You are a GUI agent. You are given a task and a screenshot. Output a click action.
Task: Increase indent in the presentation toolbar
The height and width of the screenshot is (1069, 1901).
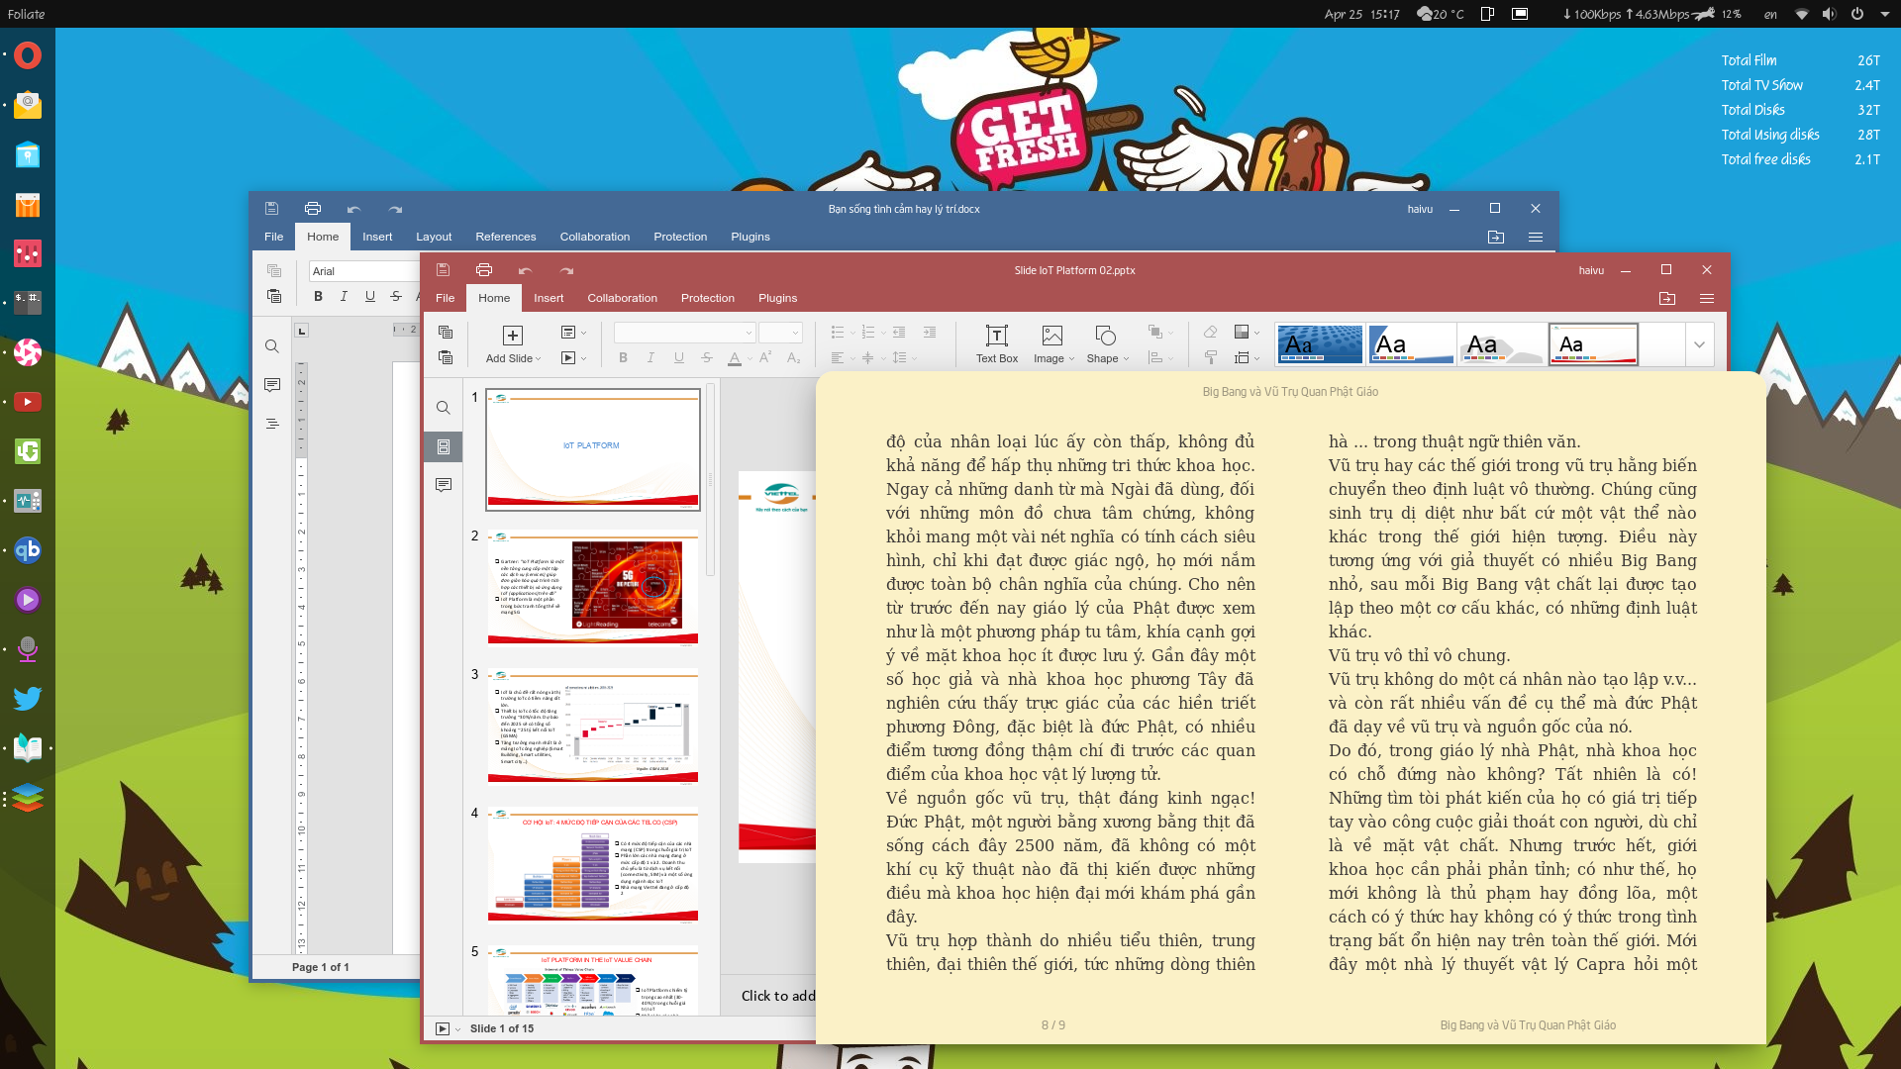(929, 333)
